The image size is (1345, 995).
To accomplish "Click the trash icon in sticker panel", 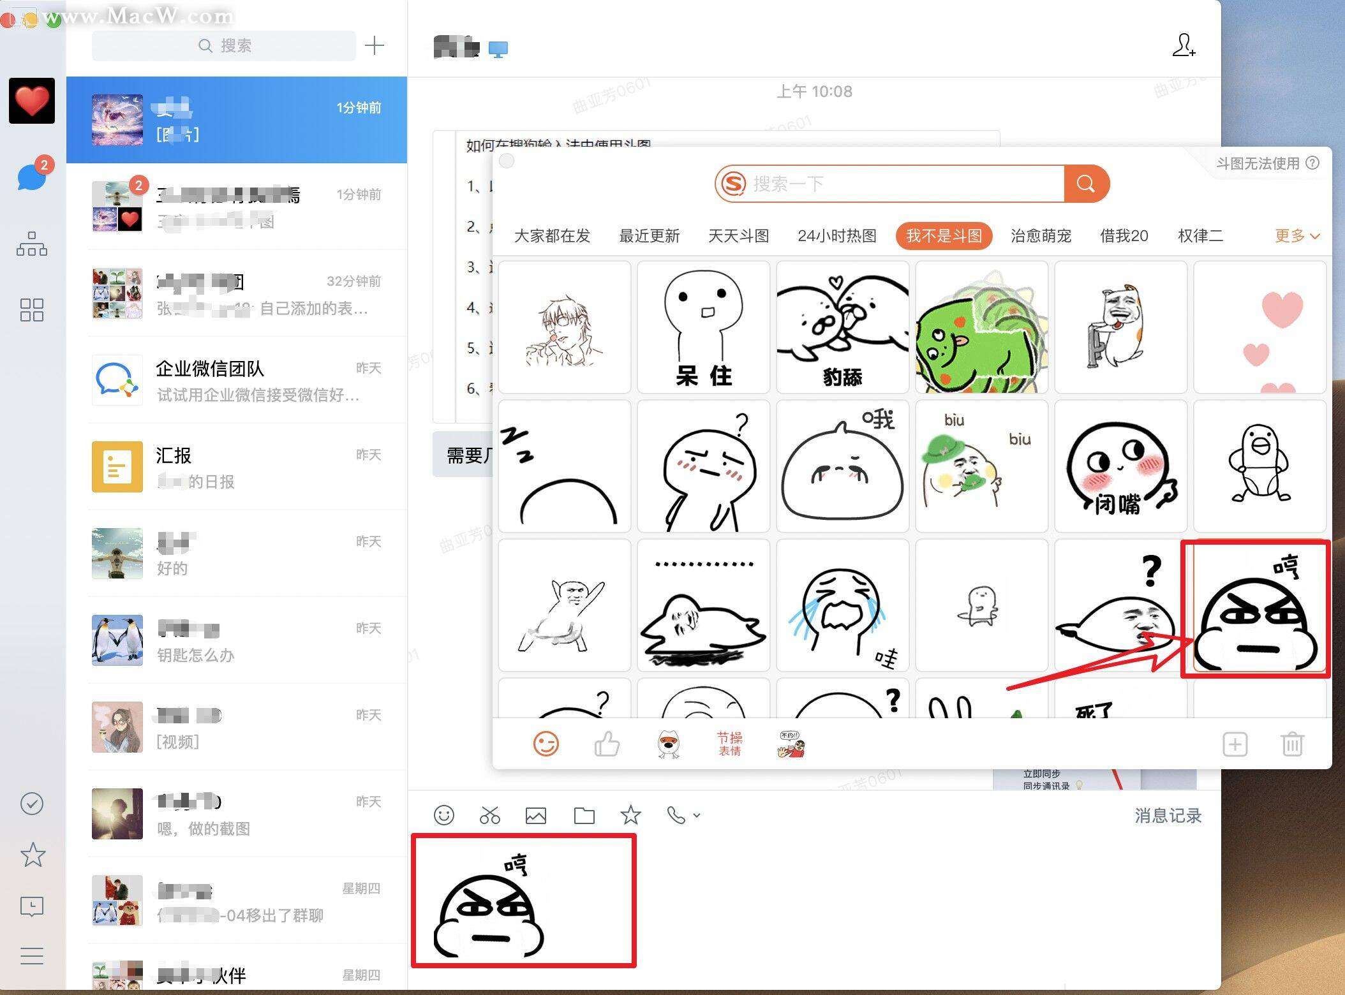I will pyautogui.click(x=1292, y=744).
